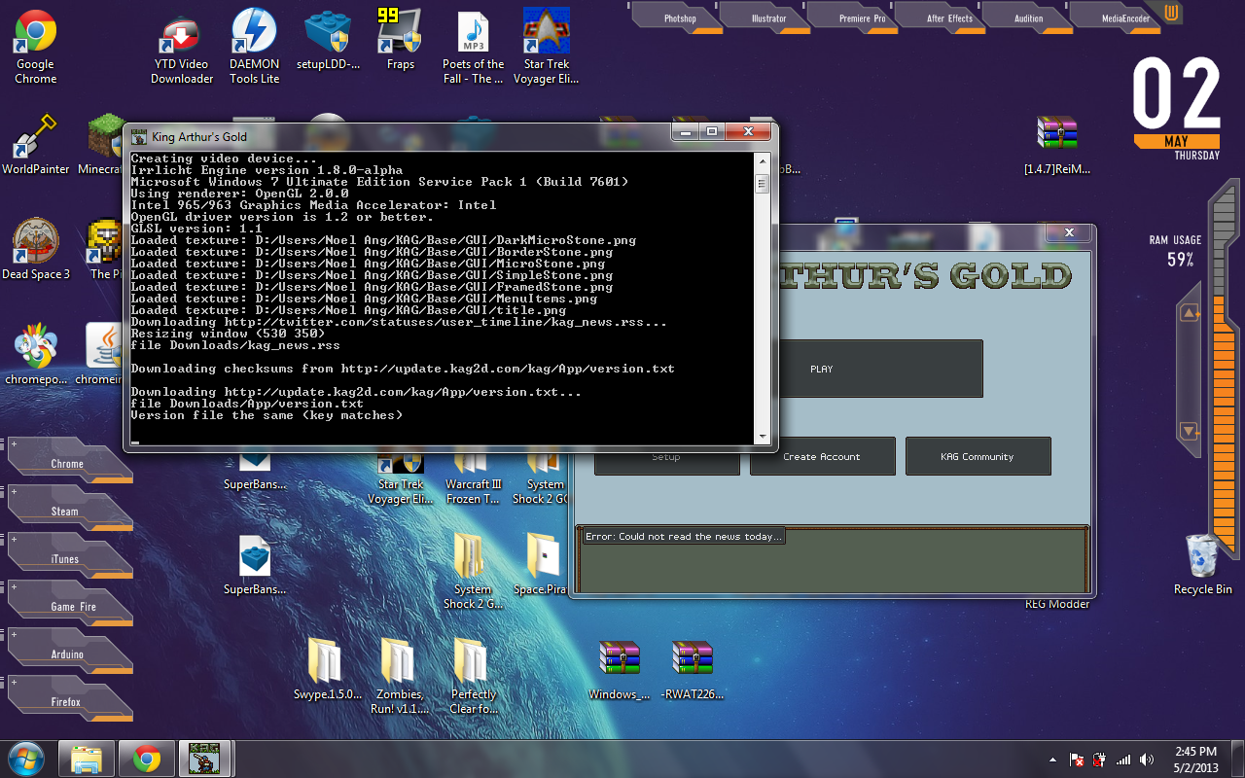
Task: Select the Windows_... RAR archive
Action: point(620,669)
